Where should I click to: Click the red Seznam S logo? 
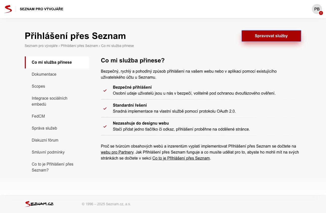pos(8,9)
